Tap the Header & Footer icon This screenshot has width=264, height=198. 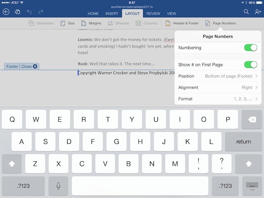168,23
